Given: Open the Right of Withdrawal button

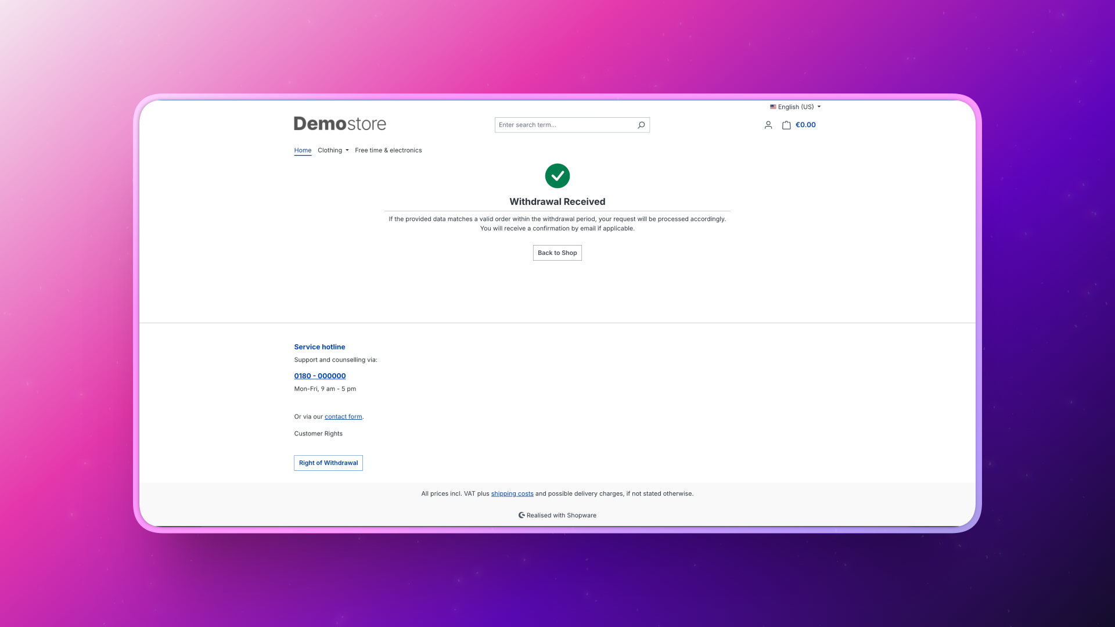Looking at the screenshot, I should tap(329, 463).
